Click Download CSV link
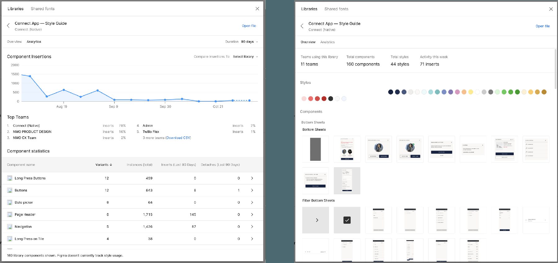Image resolution: width=558 pixels, height=263 pixels. [x=178, y=138]
